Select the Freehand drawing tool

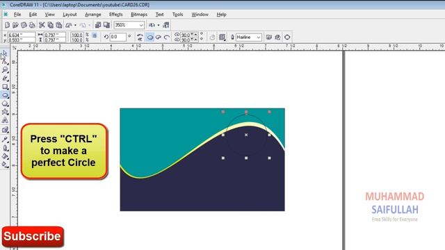coord(5,78)
